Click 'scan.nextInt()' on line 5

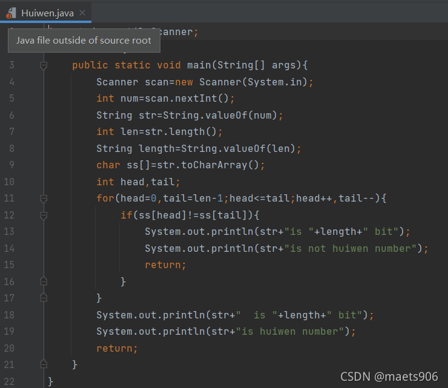click(186, 99)
